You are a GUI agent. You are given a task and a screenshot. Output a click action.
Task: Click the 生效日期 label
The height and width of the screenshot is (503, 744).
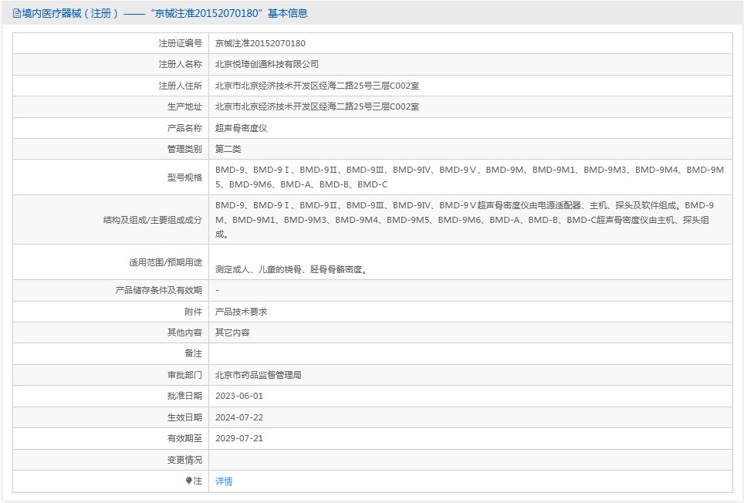coord(184,417)
